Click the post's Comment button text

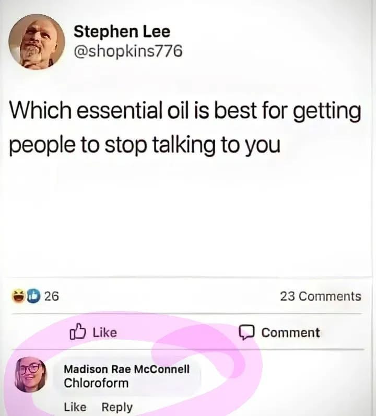291,332
